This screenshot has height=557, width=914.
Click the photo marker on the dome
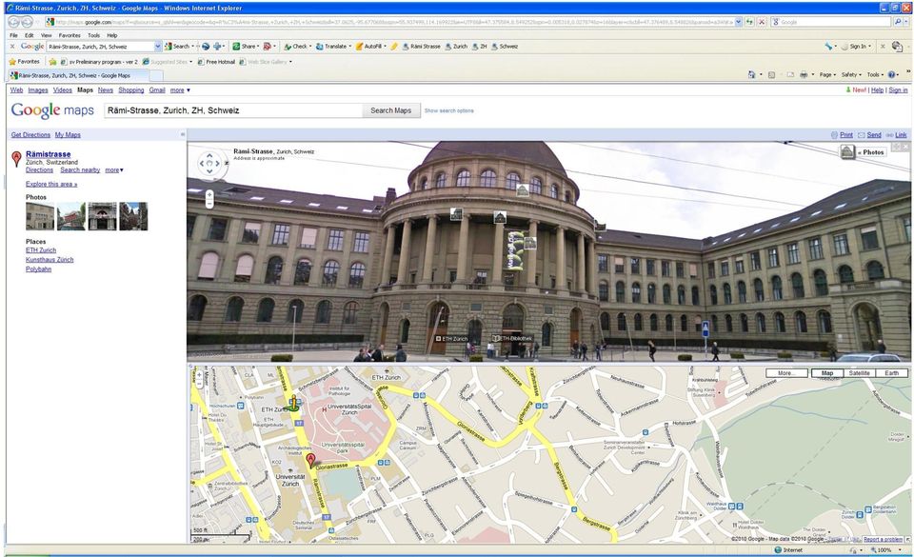click(523, 189)
